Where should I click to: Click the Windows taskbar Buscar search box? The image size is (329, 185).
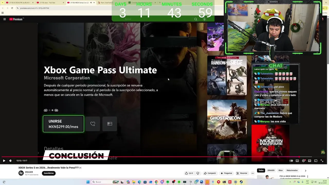point(105,182)
